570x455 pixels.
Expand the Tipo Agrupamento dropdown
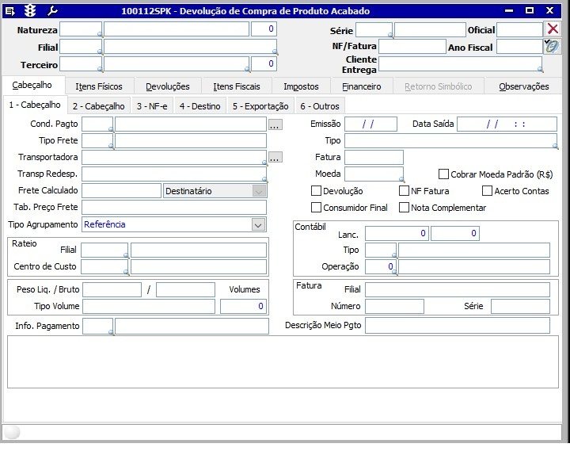258,225
